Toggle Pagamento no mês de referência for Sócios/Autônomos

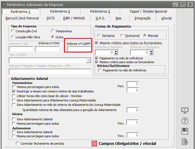100,70
